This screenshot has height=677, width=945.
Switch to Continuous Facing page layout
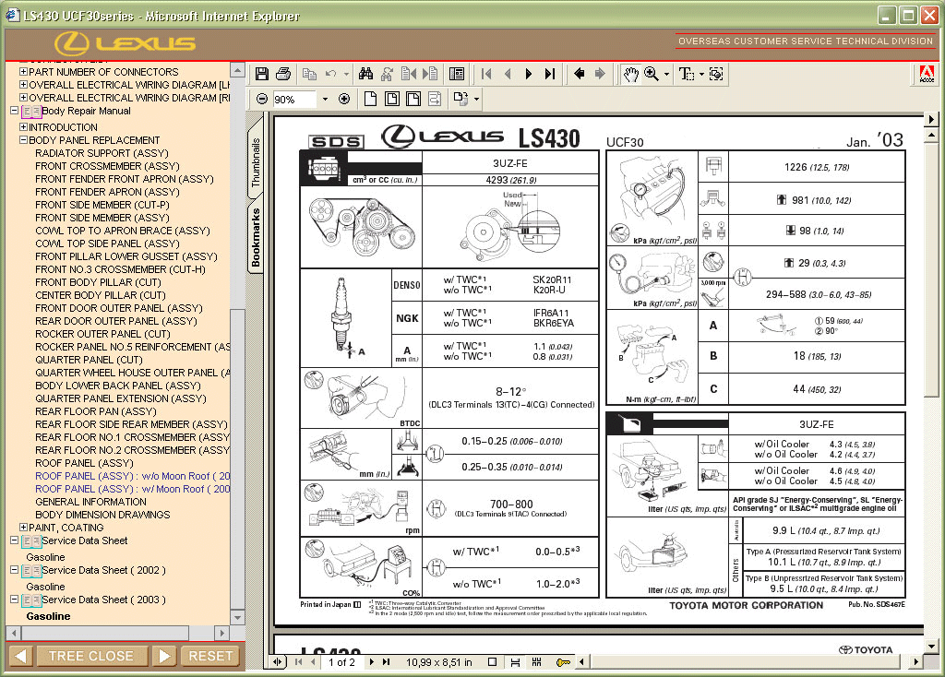pos(536,662)
